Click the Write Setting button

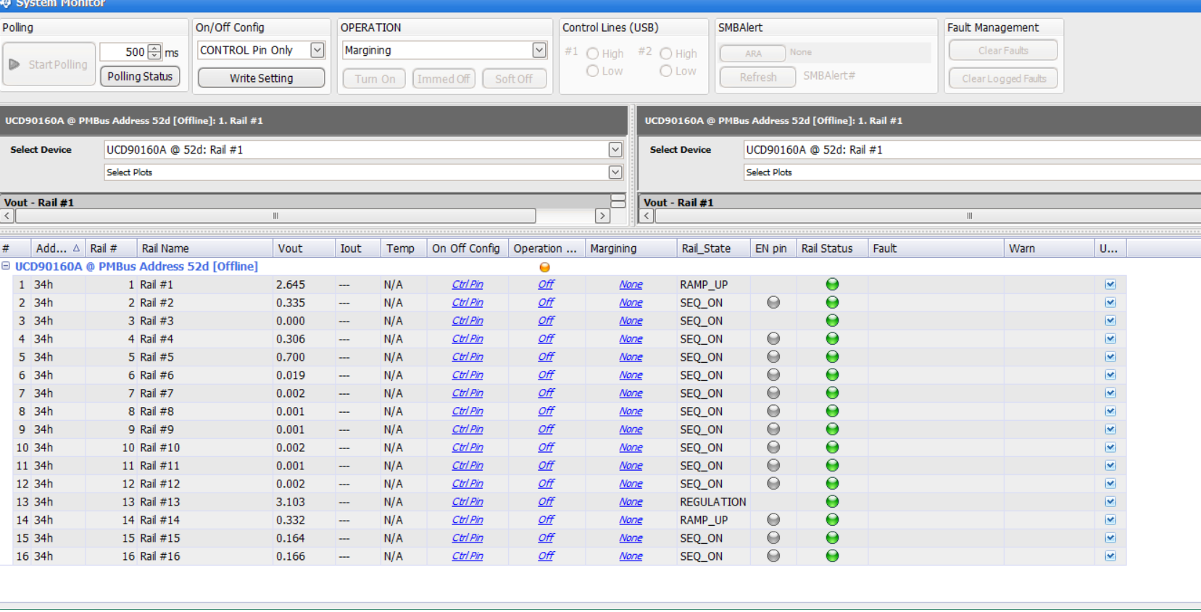pyautogui.click(x=261, y=78)
